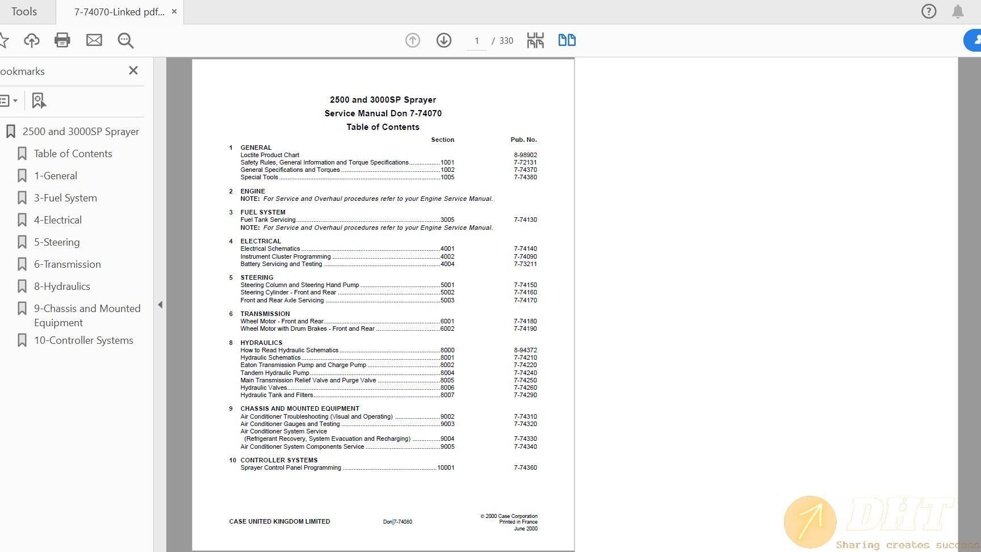The height and width of the screenshot is (552, 981).
Task: Select the 7-74070-Linked pdf tab
Action: click(x=119, y=12)
